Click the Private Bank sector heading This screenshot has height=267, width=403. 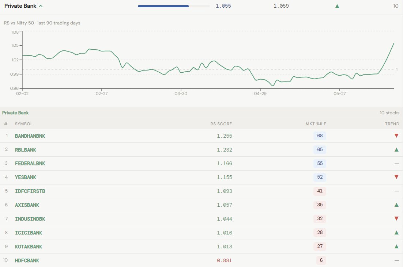pyautogui.click(x=20, y=6)
